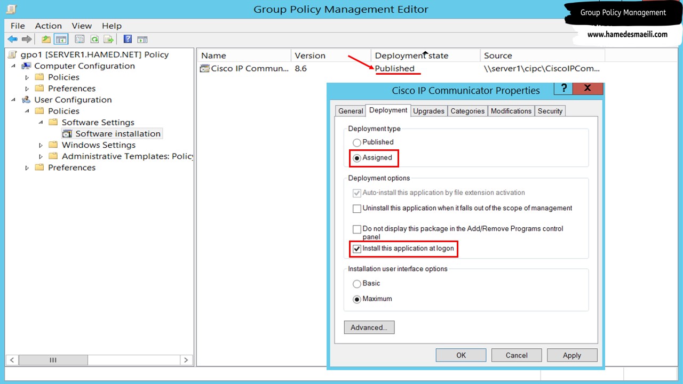Uncheck Install this application at logon
This screenshot has height=384, width=683.
pos(357,249)
